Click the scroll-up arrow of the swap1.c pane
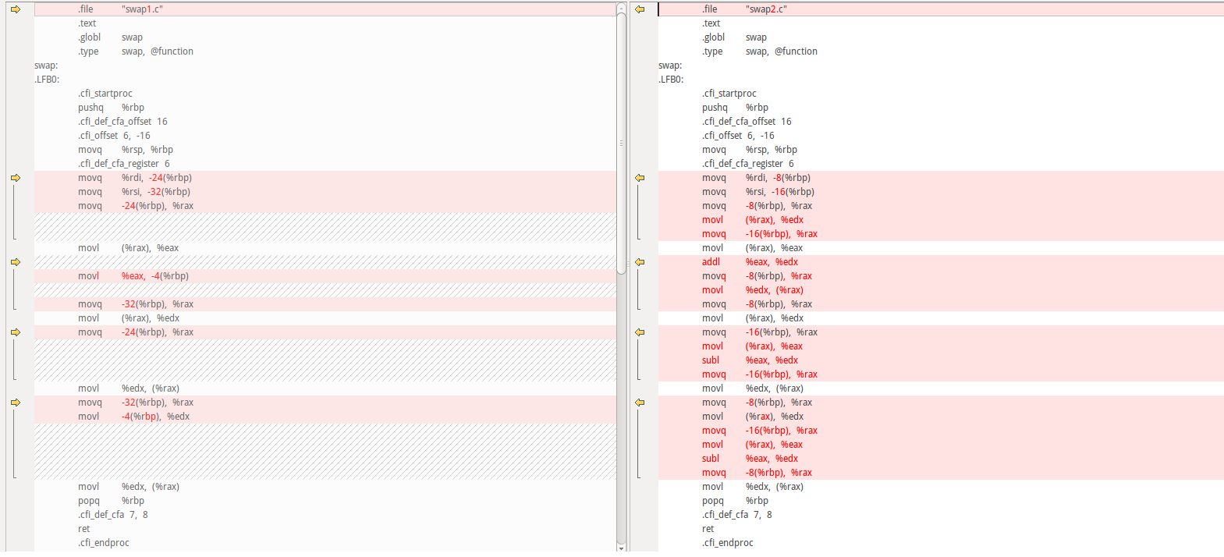The height and width of the screenshot is (557, 1224). point(622,8)
